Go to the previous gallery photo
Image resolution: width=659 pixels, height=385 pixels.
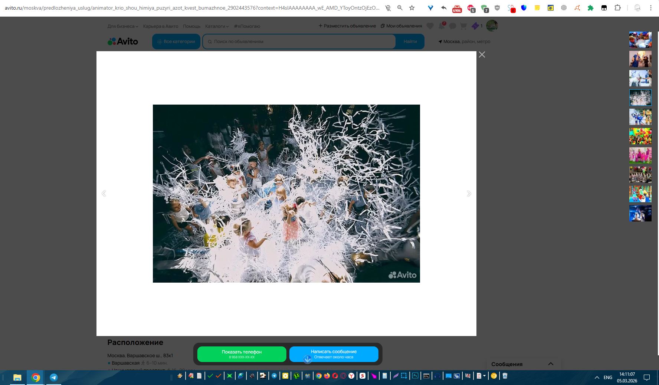pos(104,194)
